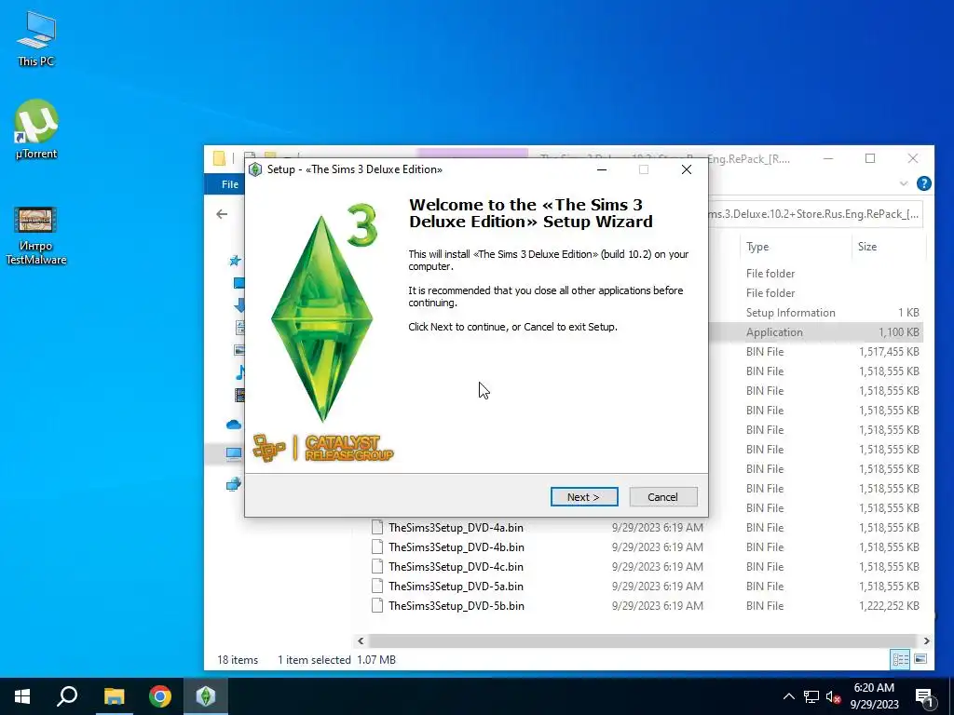Switch Explorer to details view
Viewport: 954px width, 715px height.
click(901, 659)
